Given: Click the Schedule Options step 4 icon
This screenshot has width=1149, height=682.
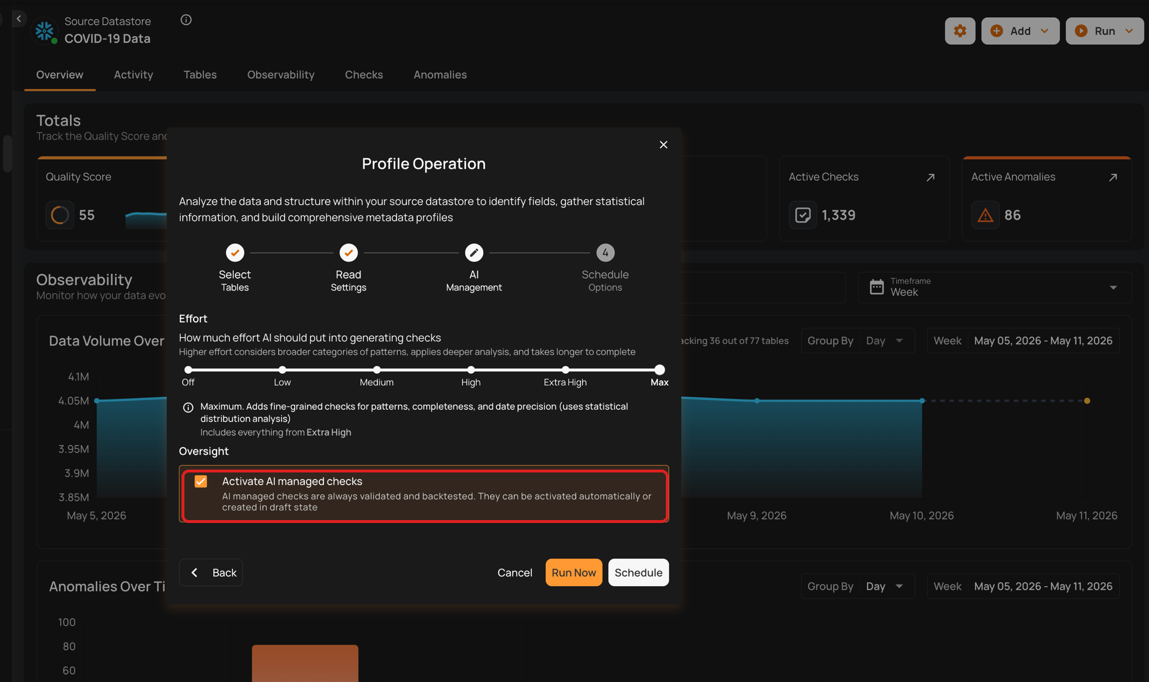Looking at the screenshot, I should 605,253.
